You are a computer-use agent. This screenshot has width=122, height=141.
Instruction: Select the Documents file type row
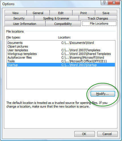(x=61, y=43)
